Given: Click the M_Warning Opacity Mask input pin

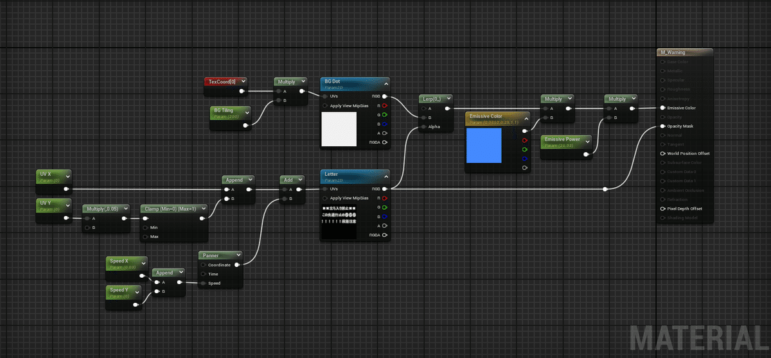Looking at the screenshot, I should 662,126.
